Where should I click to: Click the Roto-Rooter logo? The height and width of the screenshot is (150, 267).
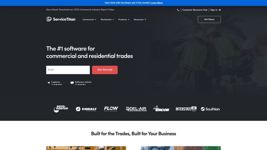coord(61,109)
